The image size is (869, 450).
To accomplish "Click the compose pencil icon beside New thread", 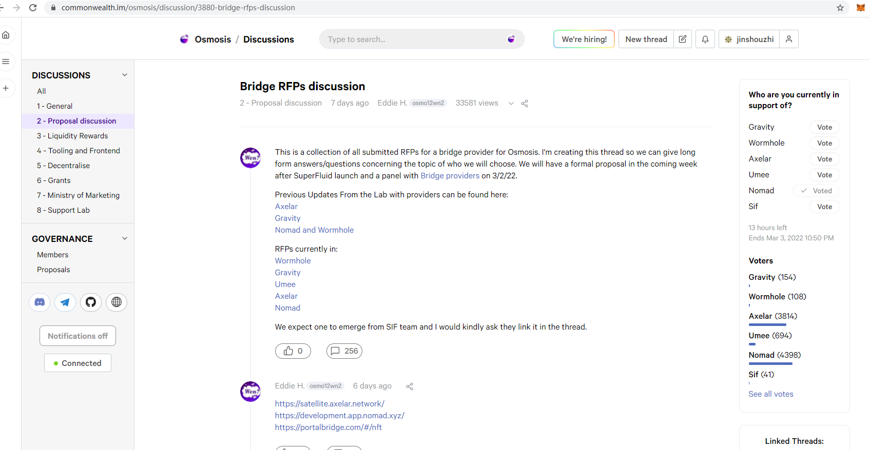I will [683, 39].
